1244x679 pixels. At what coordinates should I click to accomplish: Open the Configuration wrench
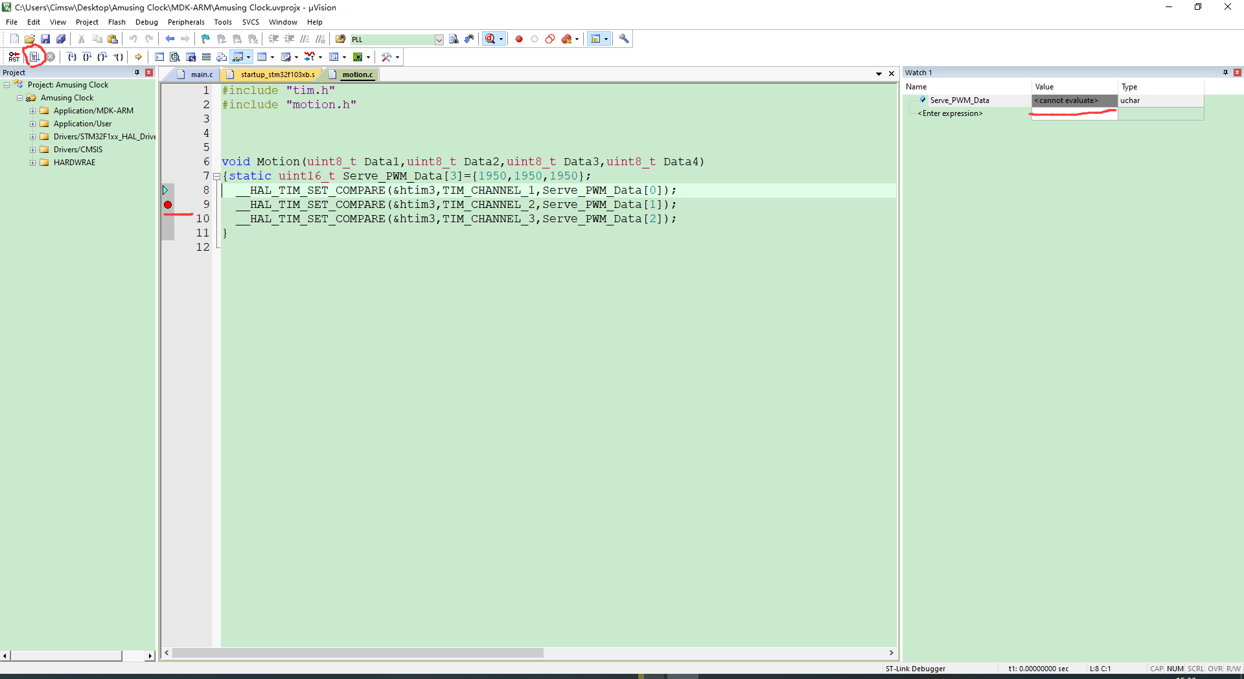pos(624,39)
